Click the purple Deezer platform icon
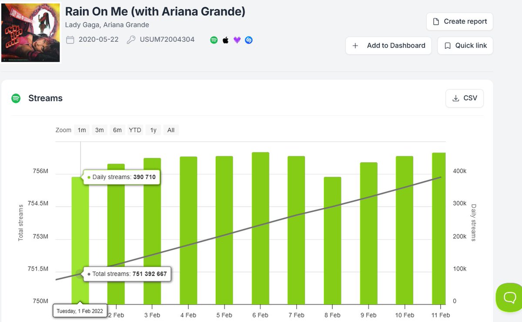Image resolution: width=522 pixels, height=322 pixels. (x=237, y=40)
